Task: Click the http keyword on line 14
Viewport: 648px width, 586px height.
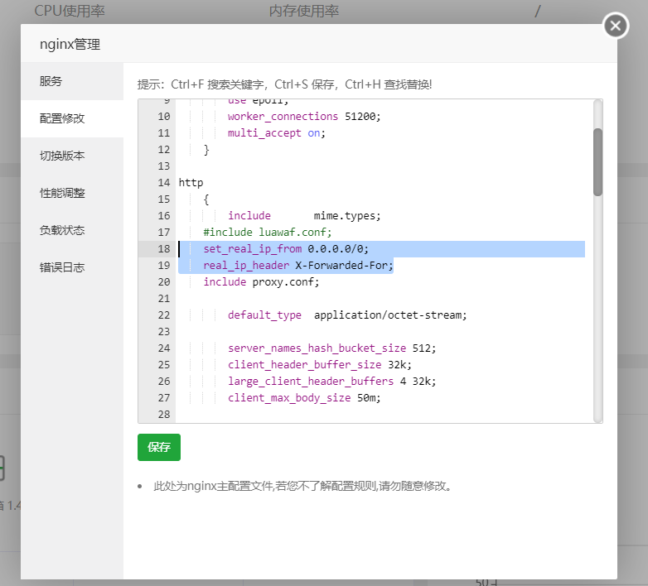Action: 191,183
